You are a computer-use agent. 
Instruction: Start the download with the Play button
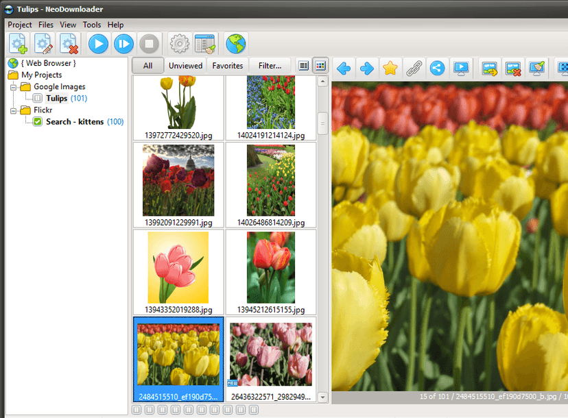(x=98, y=43)
